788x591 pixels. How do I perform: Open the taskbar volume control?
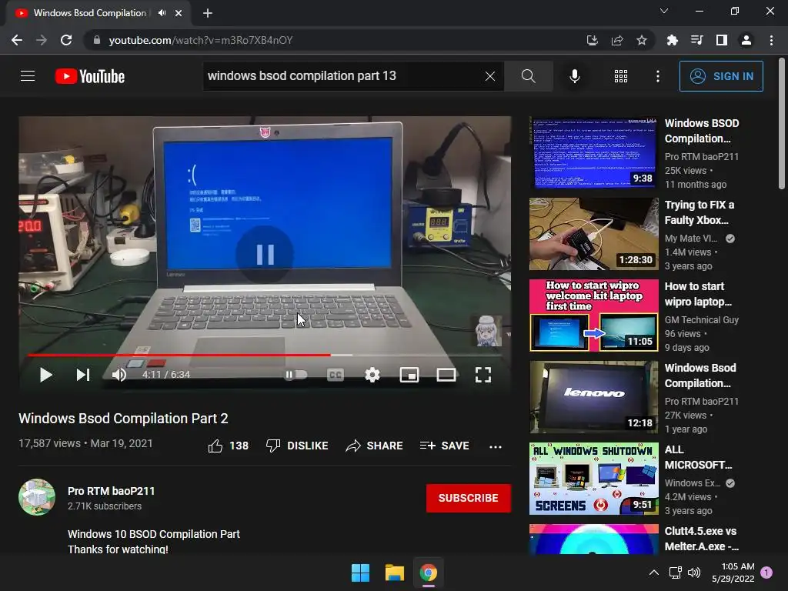pyautogui.click(x=694, y=573)
